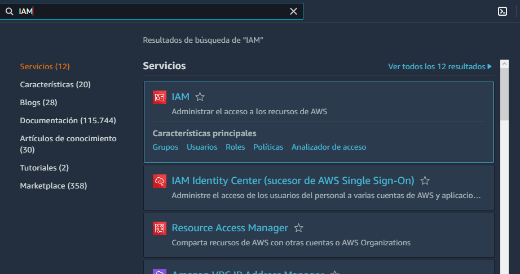Viewport: 520px width, 274px height.
Task: Click the results scrollbar thumb
Action: [504, 95]
